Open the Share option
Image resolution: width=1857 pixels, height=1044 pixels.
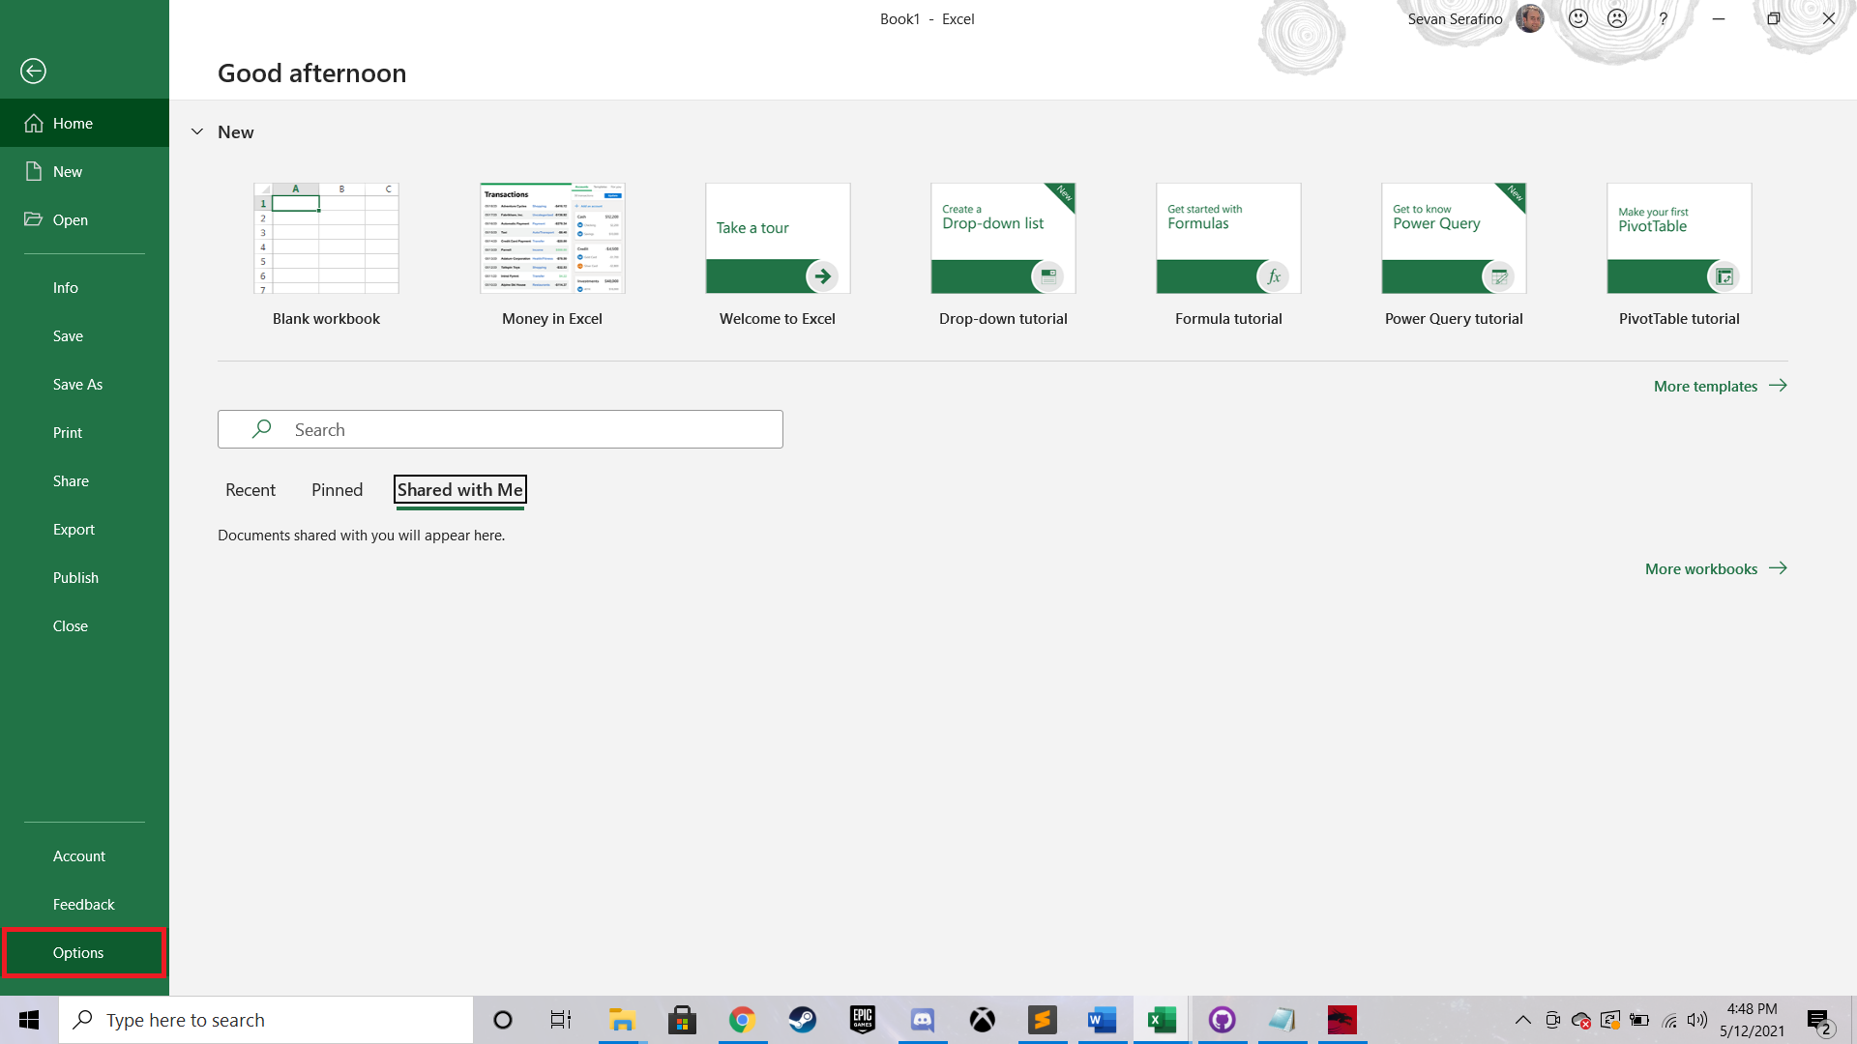coord(84,480)
